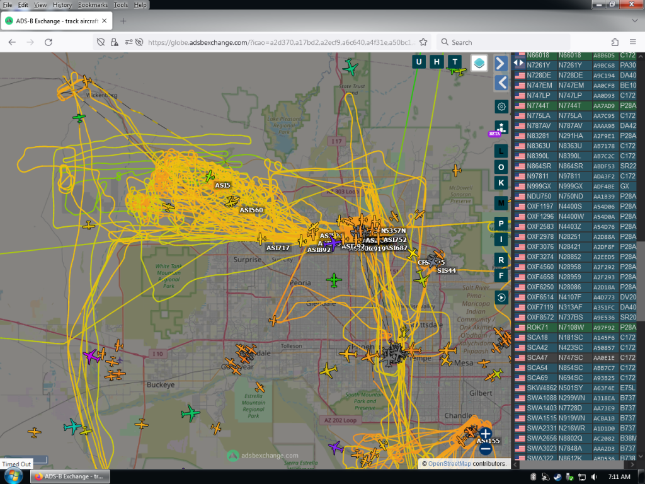Open the OpenStreetMap attribution link
This screenshot has width=645, height=484.
point(449,464)
